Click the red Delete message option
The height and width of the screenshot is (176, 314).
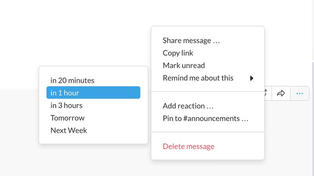188,147
